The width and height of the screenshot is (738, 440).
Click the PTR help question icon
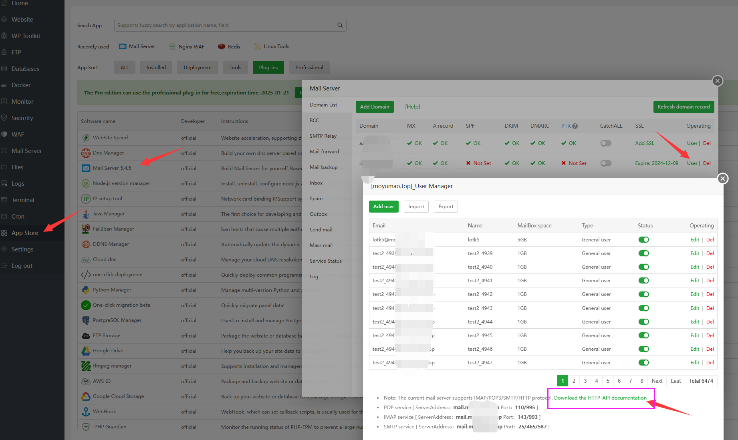click(575, 126)
